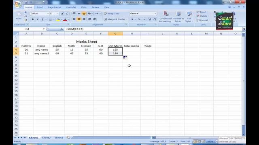Click the Insert Worksheet tab icon
This screenshot has width=259, height=145.
click(x=68, y=138)
